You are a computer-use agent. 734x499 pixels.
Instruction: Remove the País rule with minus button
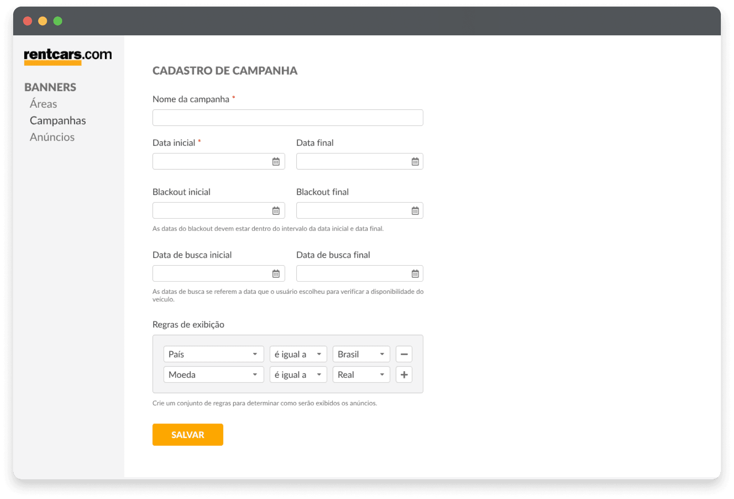click(404, 354)
